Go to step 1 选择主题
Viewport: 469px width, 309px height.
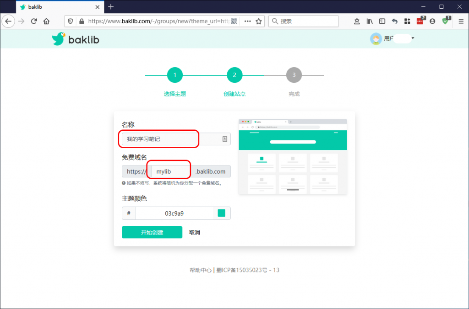point(175,75)
